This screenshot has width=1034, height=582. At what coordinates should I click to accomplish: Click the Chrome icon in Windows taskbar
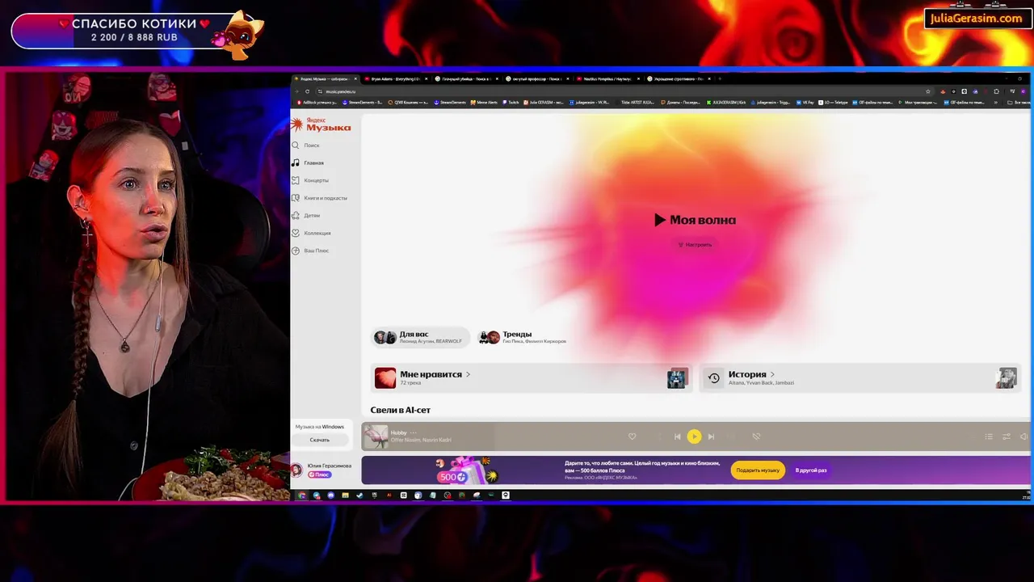pos(302,495)
